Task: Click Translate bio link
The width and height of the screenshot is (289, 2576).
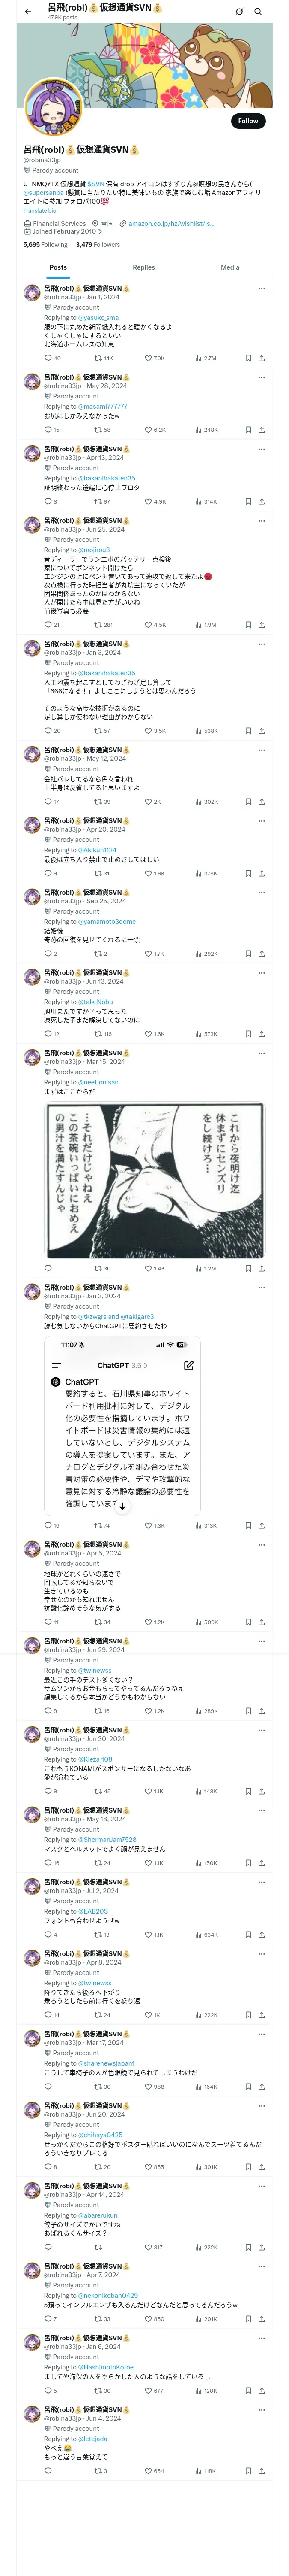Action: coord(40,210)
